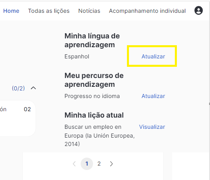Click Visualizar for the current lesson
Image resolution: width=210 pixels, height=180 pixels.
152,127
